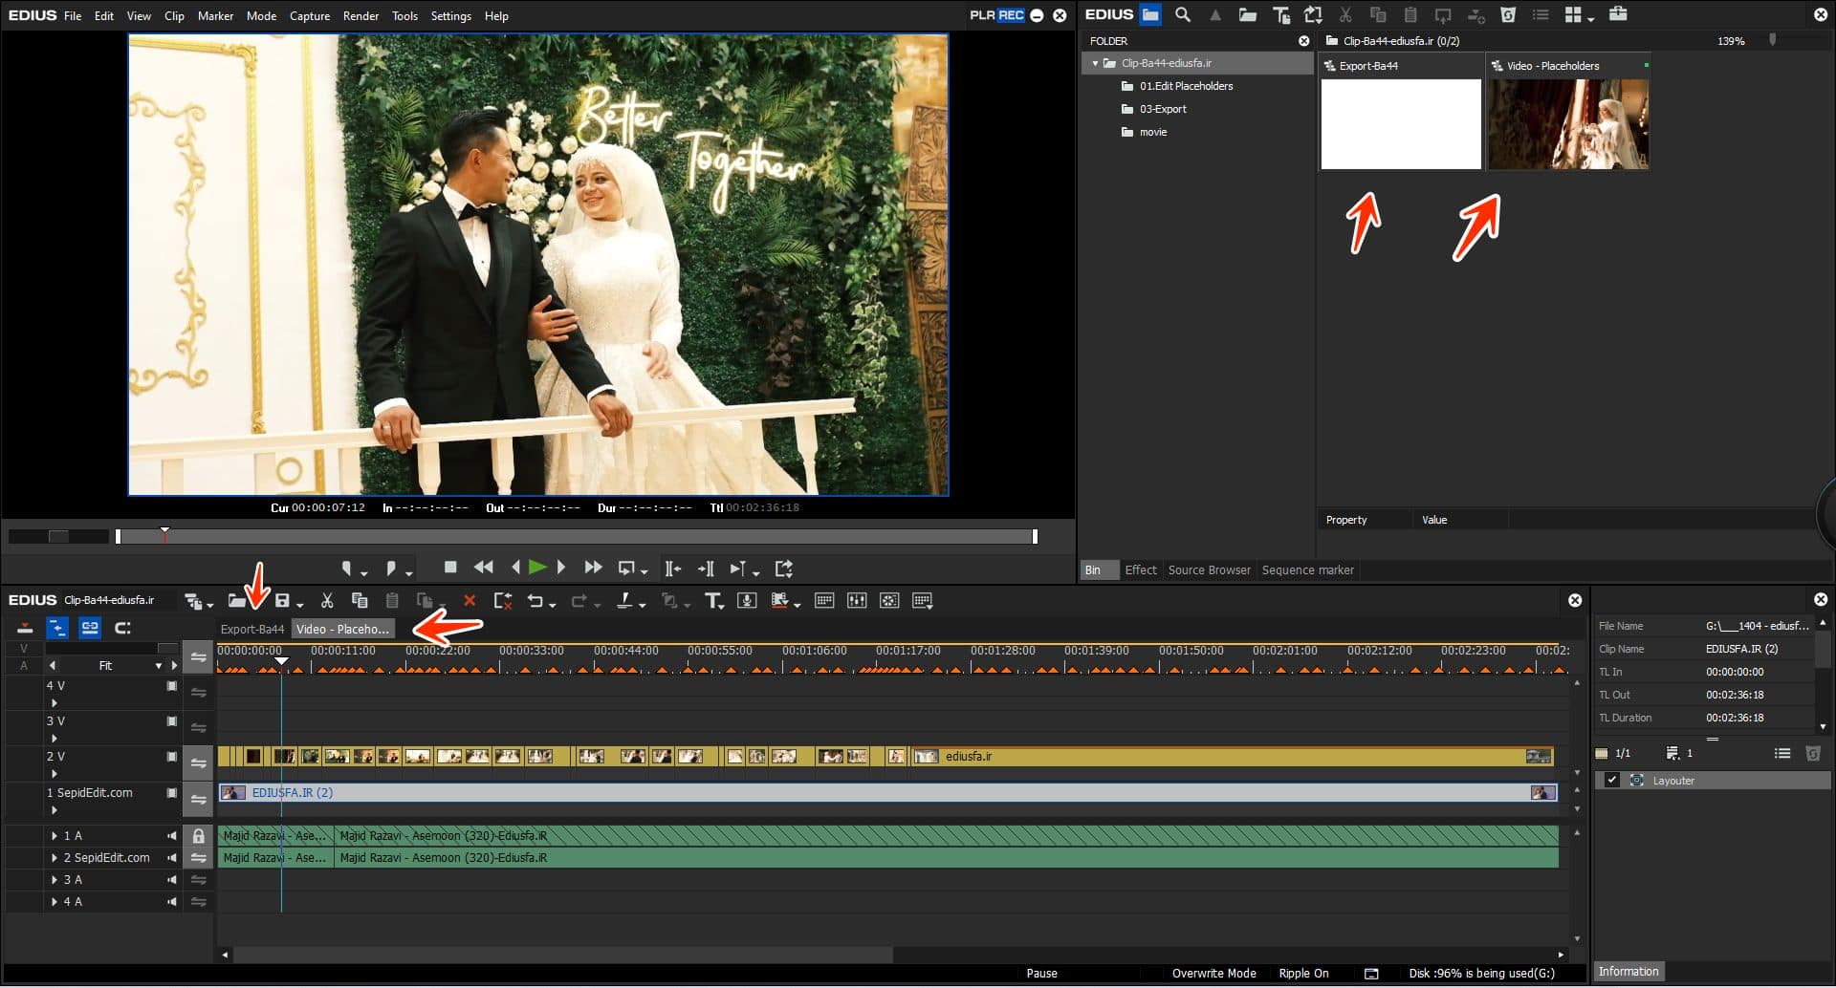Stop playback in the player

point(450,568)
